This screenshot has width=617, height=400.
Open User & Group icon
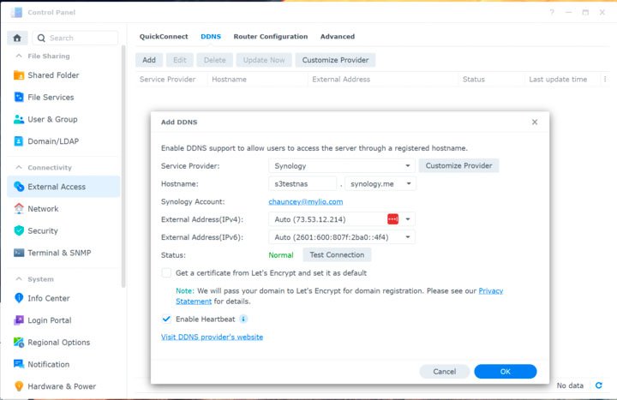pyautogui.click(x=19, y=119)
